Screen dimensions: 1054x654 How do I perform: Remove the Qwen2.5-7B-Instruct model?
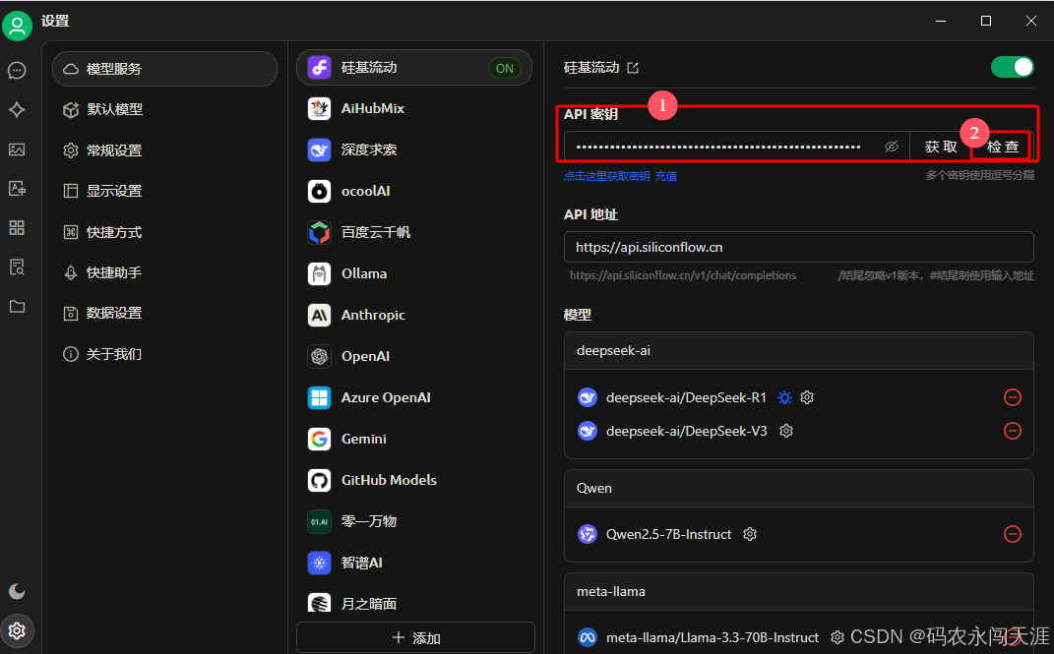coord(1013,534)
